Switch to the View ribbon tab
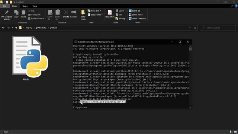The height and width of the screenshot is (134, 238). (x=35, y=6)
